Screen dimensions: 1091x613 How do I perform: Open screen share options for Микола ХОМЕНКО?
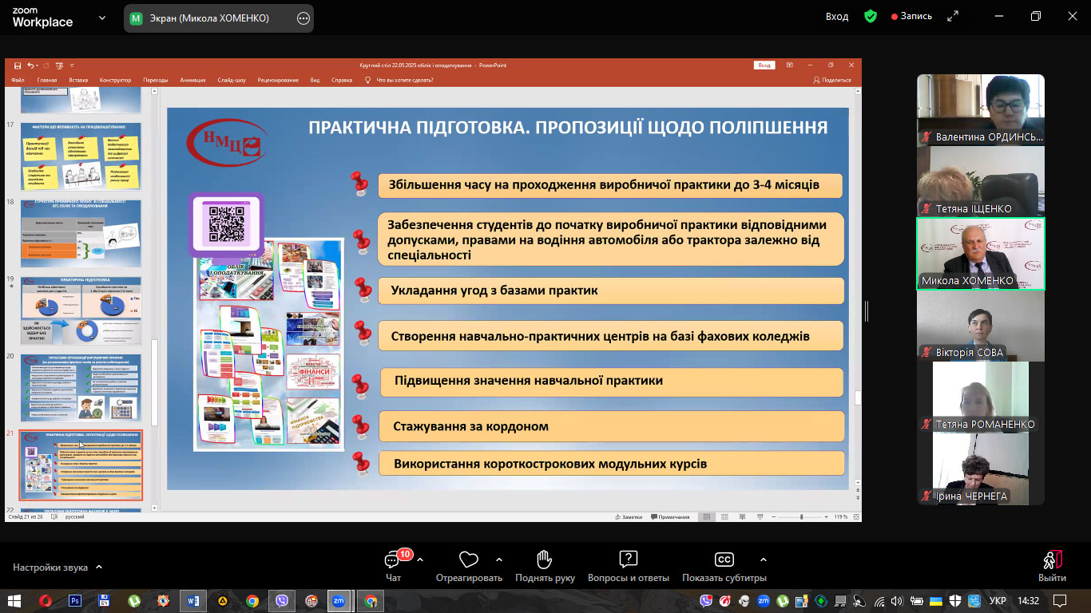pyautogui.click(x=303, y=18)
